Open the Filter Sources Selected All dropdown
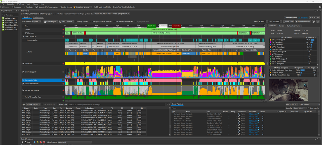Image resolution: width=322 pixels, height=145 pixels. point(74,142)
